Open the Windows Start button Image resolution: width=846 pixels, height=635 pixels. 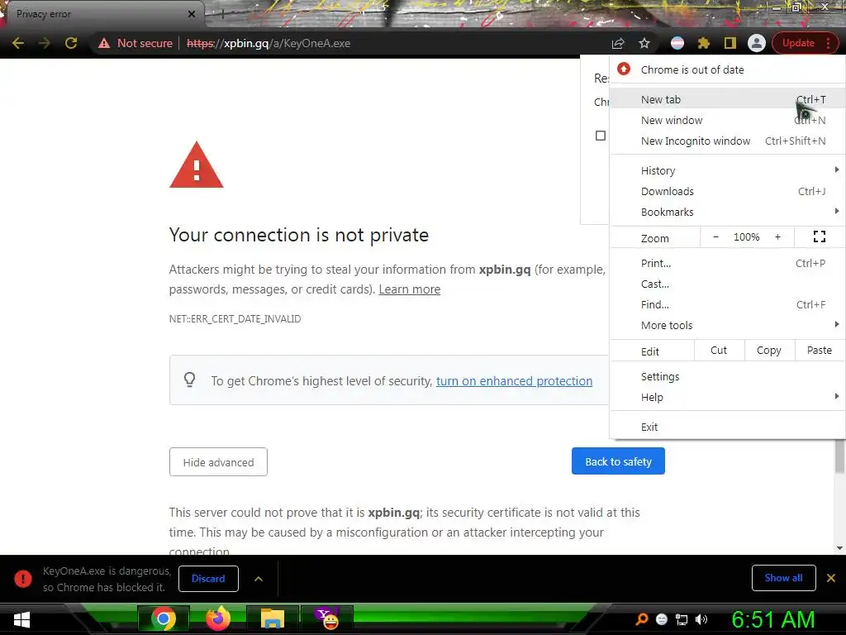[x=21, y=619]
